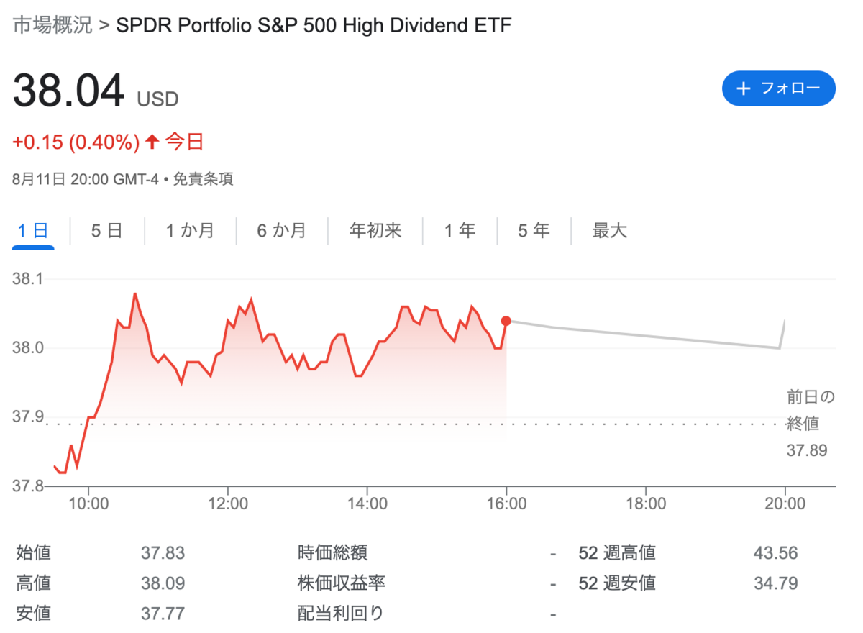Click the red upward arrow next to +0.15
The image size is (863, 633).
(151, 142)
